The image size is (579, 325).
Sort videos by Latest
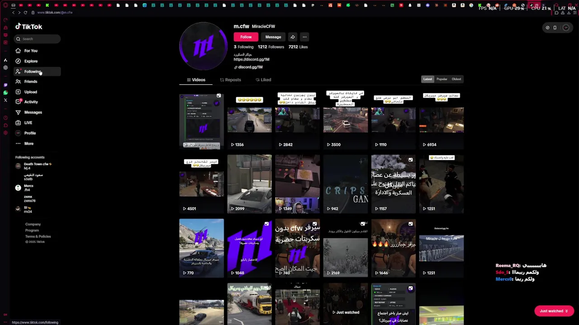coord(427,79)
